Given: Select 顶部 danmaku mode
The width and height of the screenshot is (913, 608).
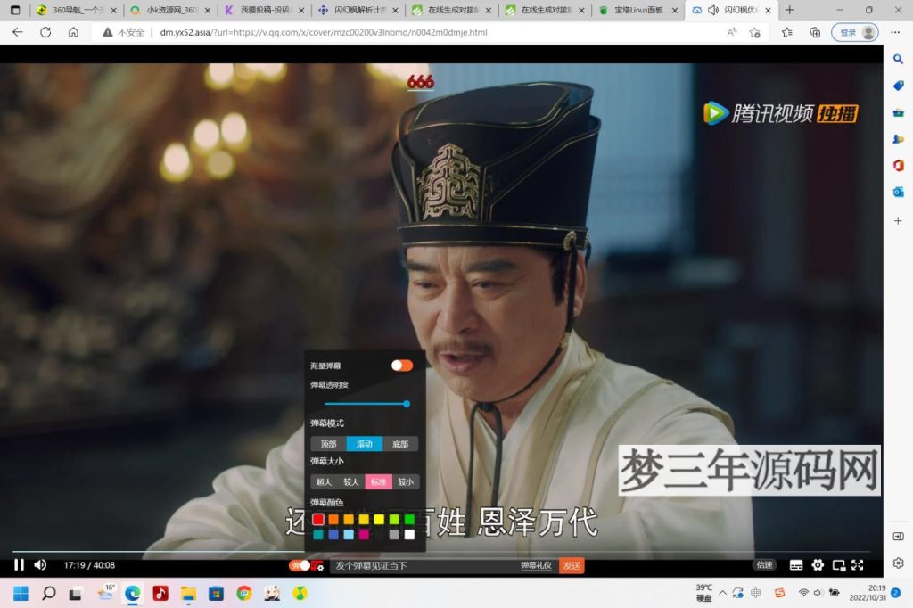Looking at the screenshot, I should 328,444.
